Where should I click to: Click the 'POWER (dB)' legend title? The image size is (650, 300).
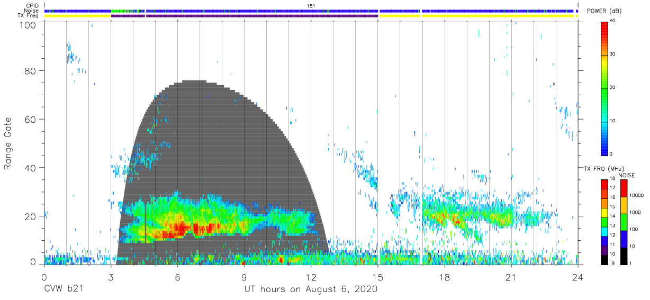coord(604,11)
